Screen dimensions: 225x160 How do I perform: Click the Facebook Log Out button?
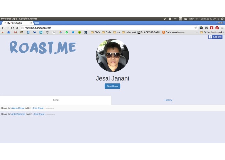pos(216,37)
